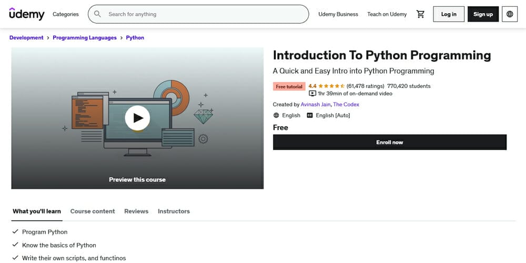The width and height of the screenshot is (526, 263).
Task: Click the star rating icons
Action: tap(331, 86)
